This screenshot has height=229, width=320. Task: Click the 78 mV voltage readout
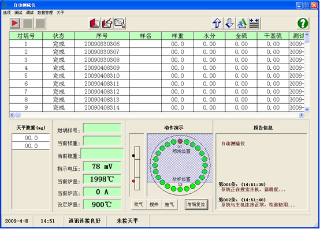tap(102, 167)
